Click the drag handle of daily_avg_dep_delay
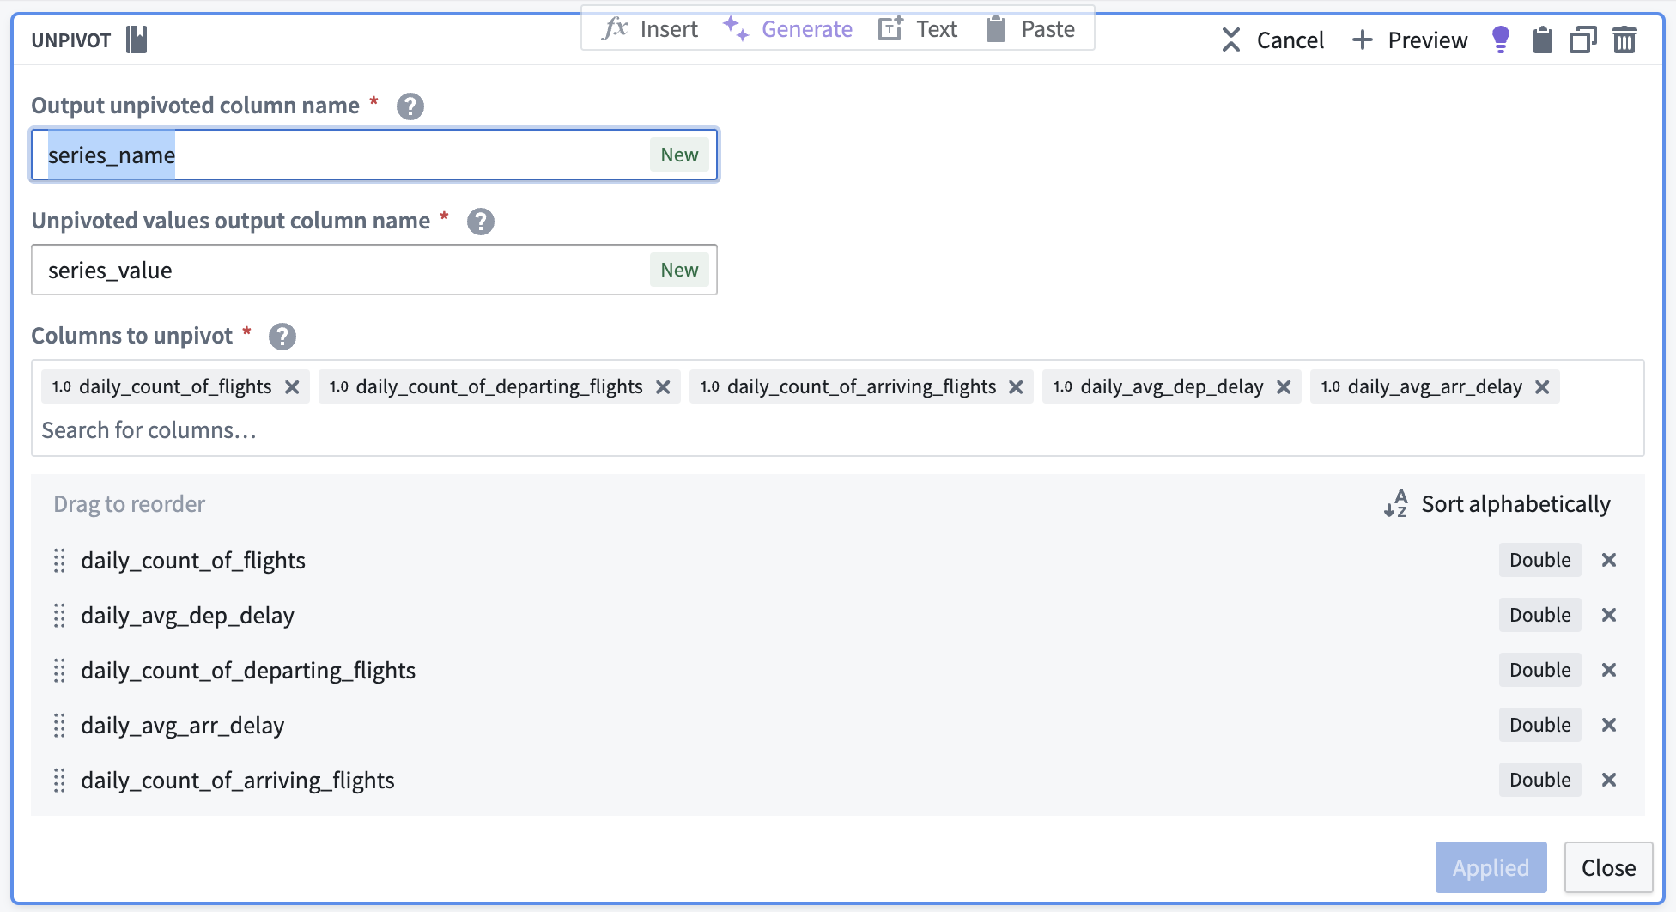Image resolution: width=1676 pixels, height=912 pixels. click(x=59, y=616)
